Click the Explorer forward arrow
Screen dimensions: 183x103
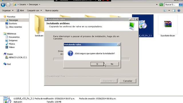[x=8, y=5]
